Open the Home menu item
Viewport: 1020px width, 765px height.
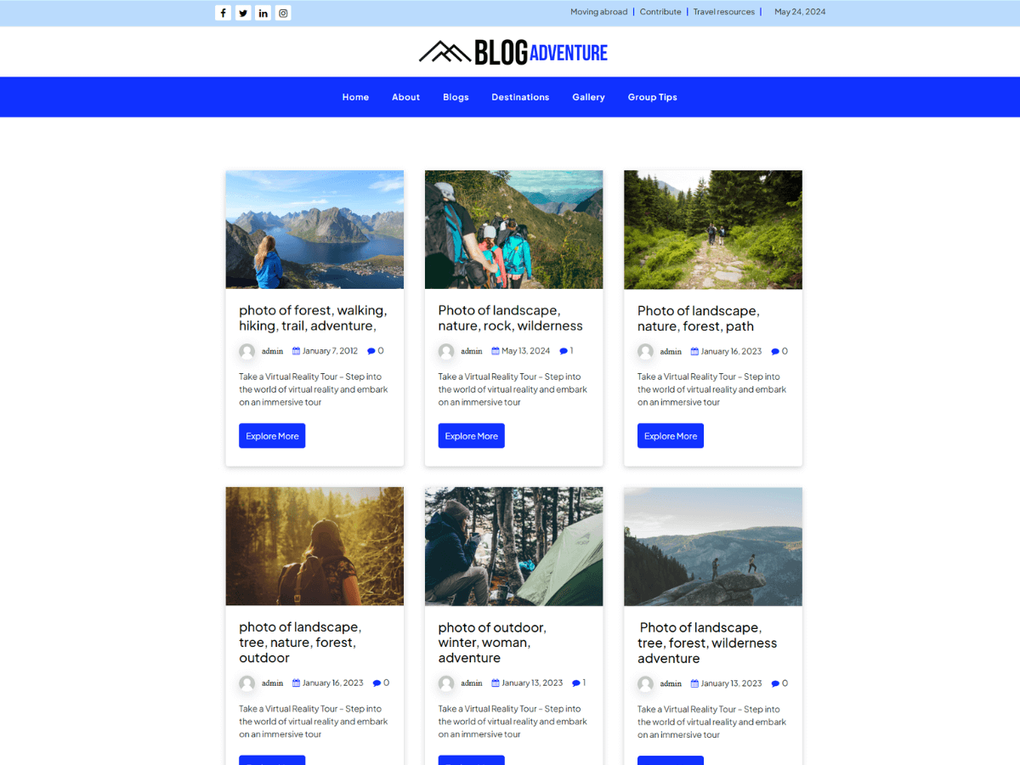tap(355, 97)
